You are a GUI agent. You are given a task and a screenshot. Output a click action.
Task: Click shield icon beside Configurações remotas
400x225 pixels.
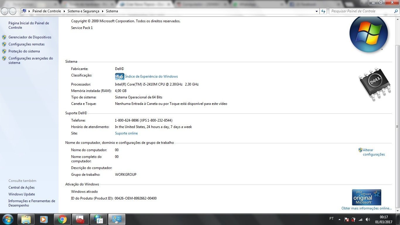point(4,44)
